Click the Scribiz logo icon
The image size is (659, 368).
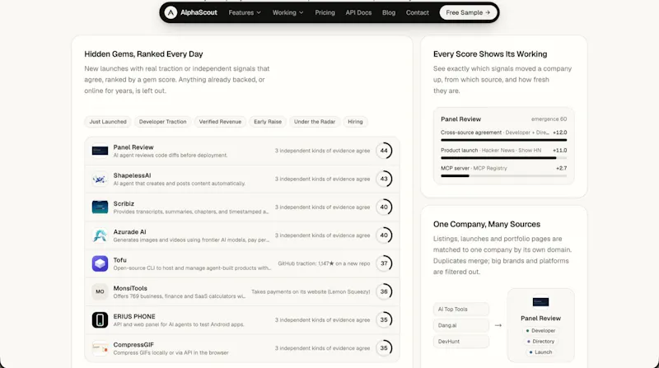pyautogui.click(x=100, y=207)
